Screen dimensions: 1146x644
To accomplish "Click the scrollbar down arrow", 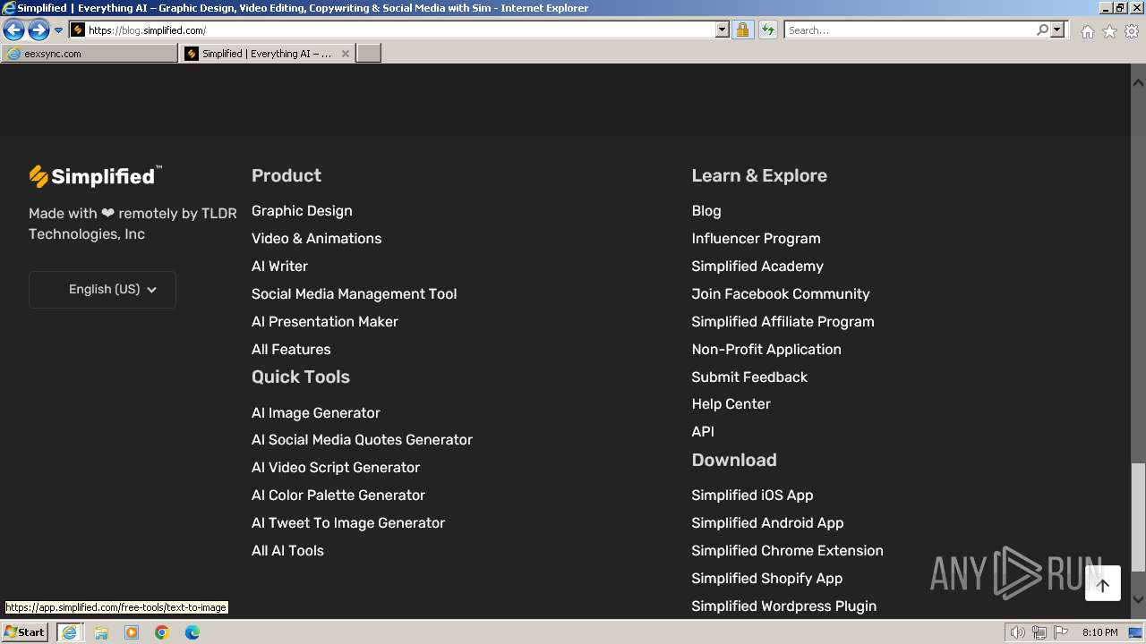I will tap(1138, 600).
